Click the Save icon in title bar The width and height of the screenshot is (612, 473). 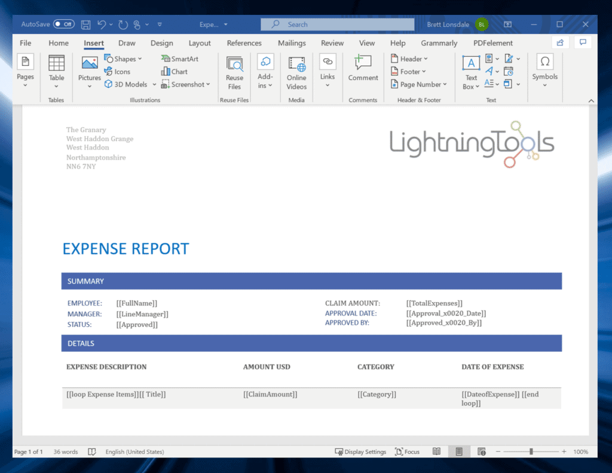pyautogui.click(x=86, y=25)
